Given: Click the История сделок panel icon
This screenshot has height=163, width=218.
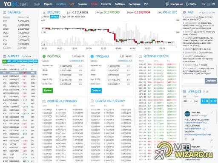Looking at the screenshot, I should coord(140,56).
